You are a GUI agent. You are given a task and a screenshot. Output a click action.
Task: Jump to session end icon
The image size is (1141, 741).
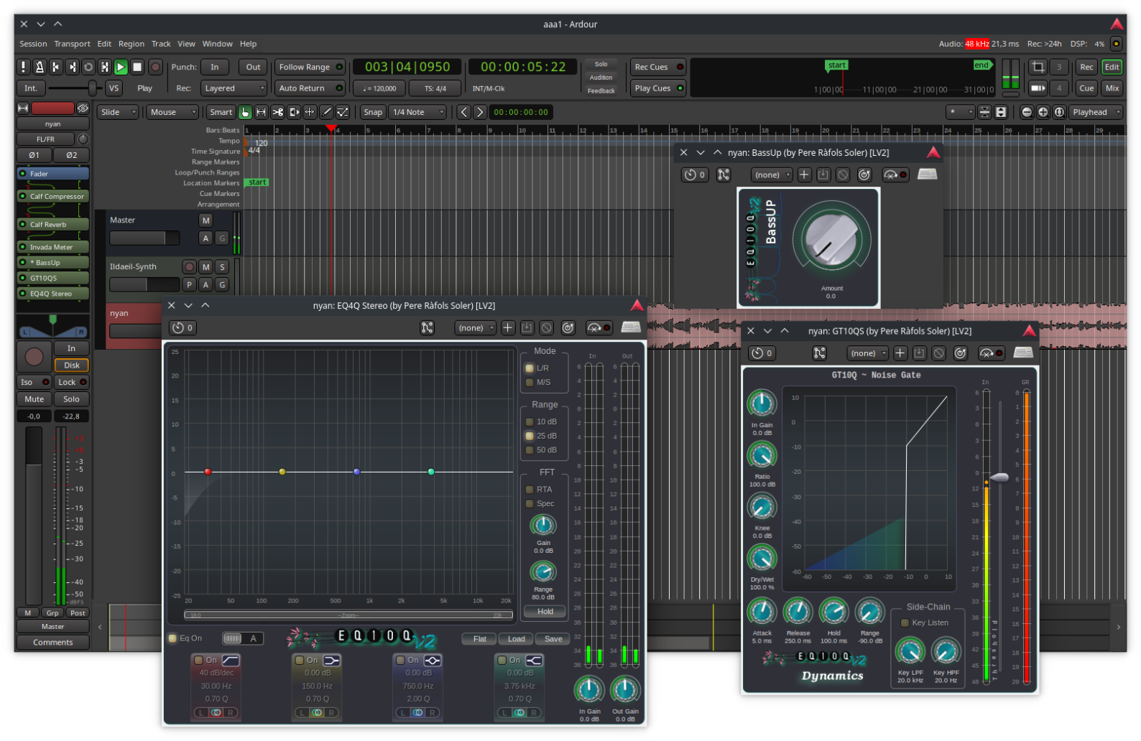(x=72, y=67)
